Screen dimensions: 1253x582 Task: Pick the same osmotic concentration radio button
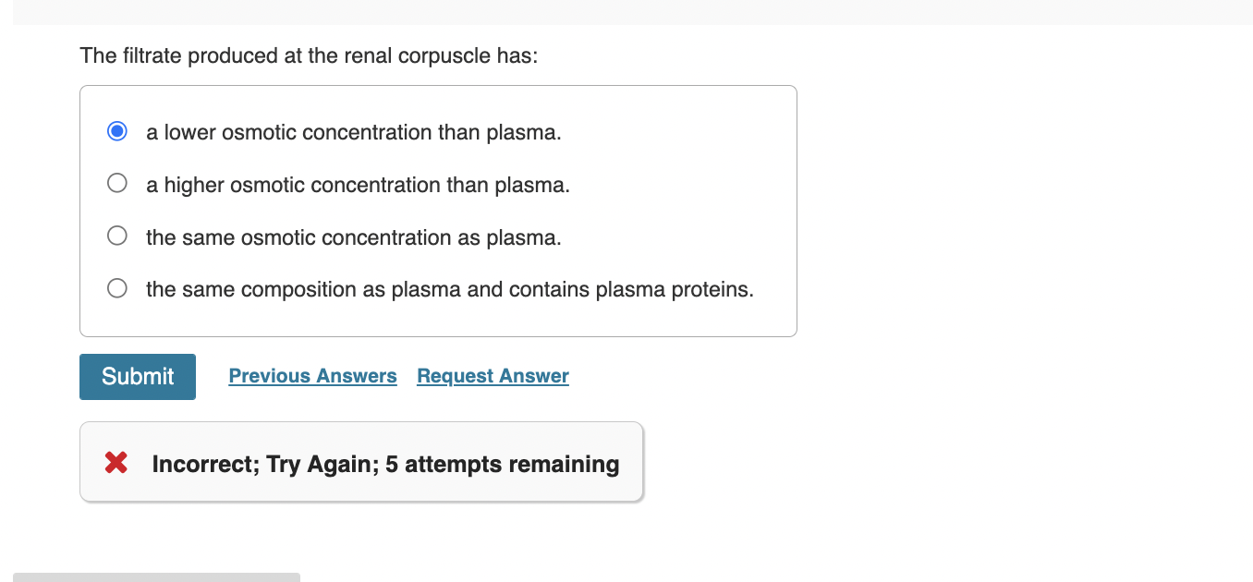pos(117,236)
